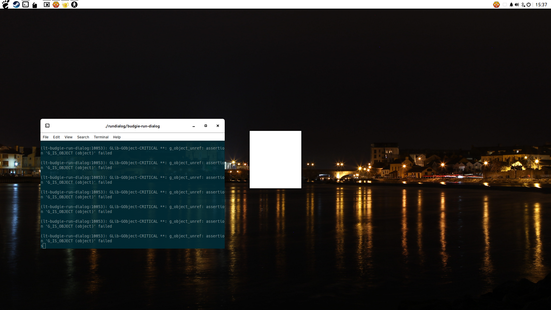The width and height of the screenshot is (551, 310).
Task: Open the terminal Help menu
Action: (x=117, y=137)
